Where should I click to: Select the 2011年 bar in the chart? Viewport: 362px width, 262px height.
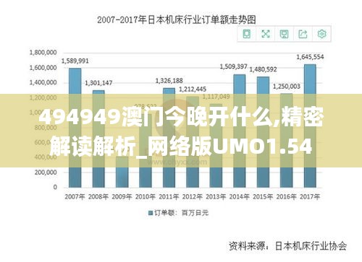click(x=169, y=138)
